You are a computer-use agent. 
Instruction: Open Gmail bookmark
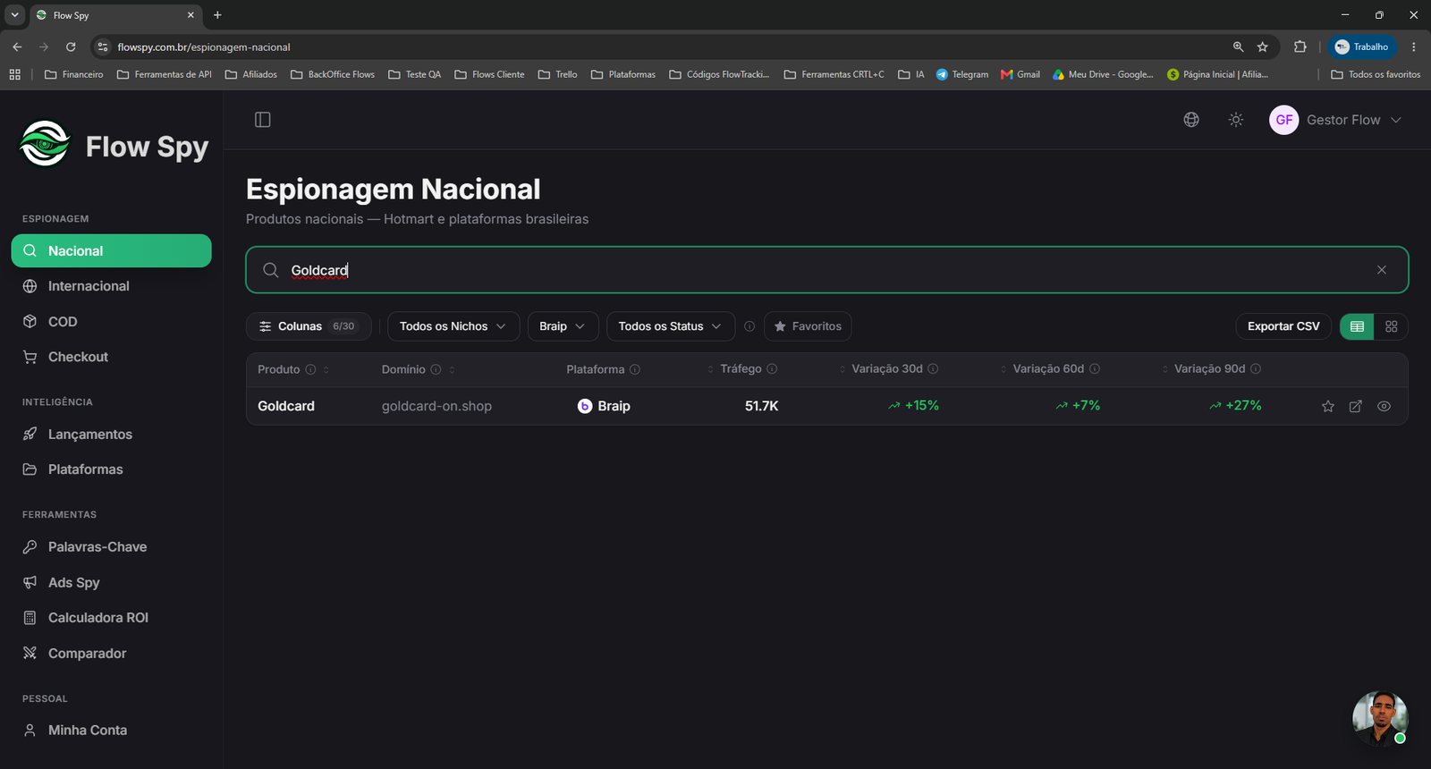tap(1020, 74)
